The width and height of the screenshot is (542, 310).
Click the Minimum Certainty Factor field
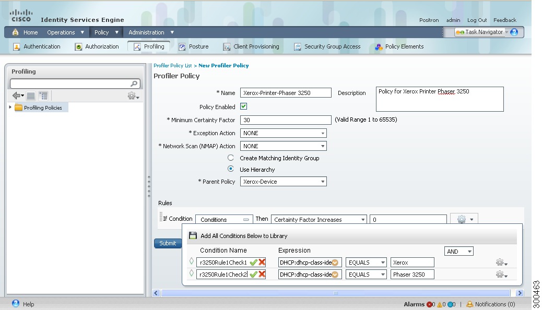286,120
